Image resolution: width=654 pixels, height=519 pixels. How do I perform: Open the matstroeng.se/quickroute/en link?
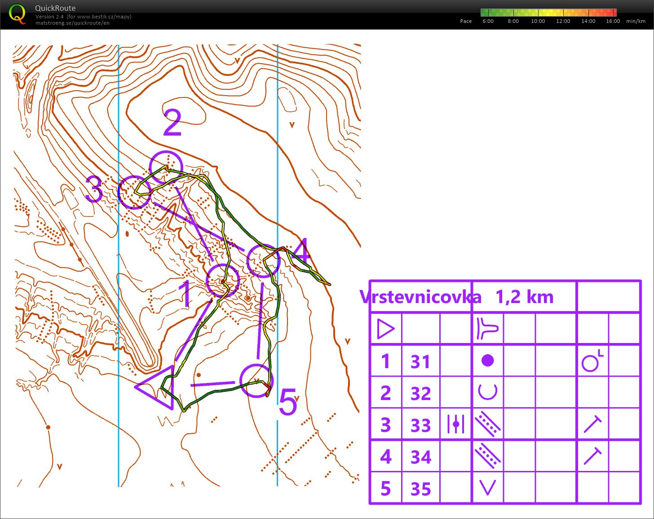coord(72,23)
